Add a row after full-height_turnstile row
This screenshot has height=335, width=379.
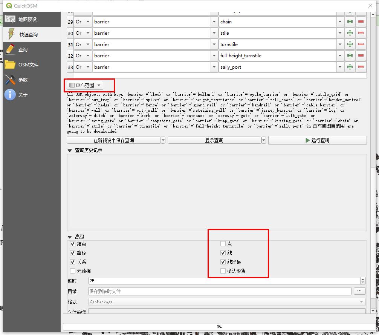pyautogui.click(x=350, y=56)
